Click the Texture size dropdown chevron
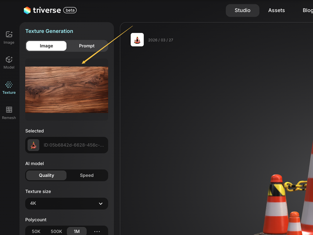The width and height of the screenshot is (313, 235). 101,204
